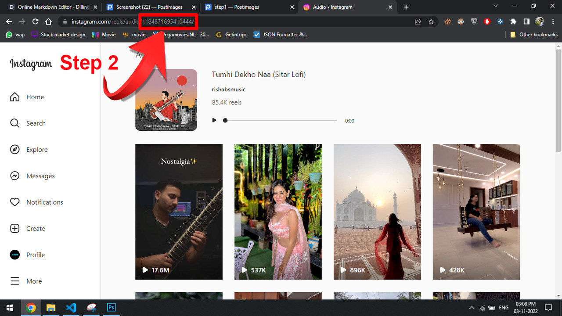Go back to the previous page
The height and width of the screenshot is (316, 562).
click(x=8, y=22)
